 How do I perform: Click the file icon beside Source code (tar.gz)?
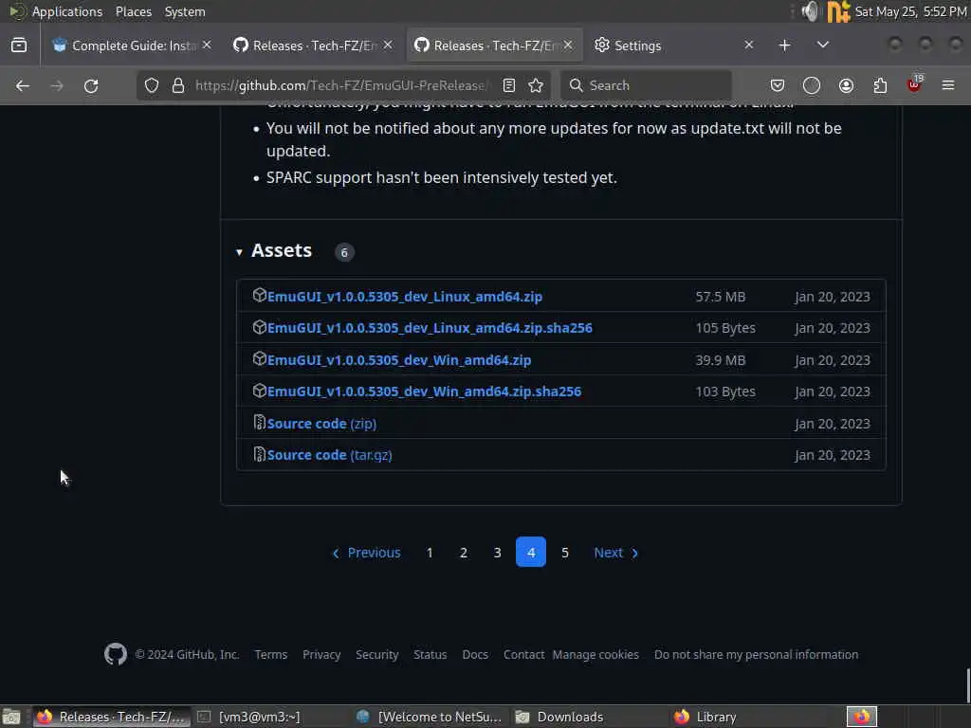260,454
